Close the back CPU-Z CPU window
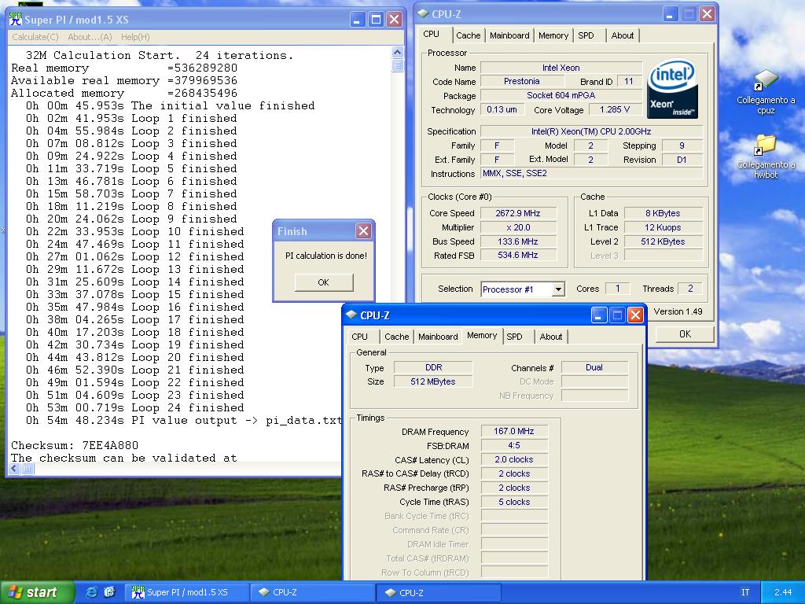Screen dimensions: 805x604 pos(707,14)
